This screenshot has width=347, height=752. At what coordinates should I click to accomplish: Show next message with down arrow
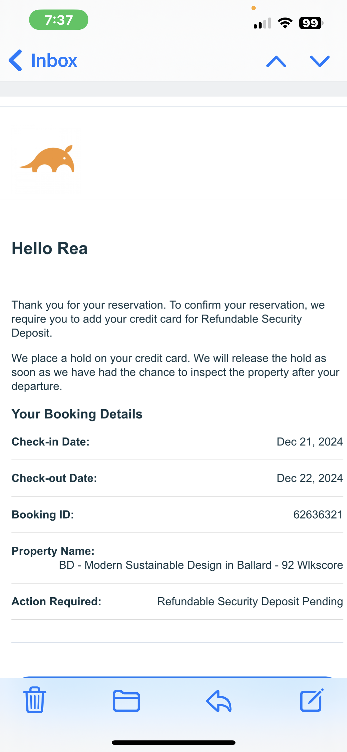[320, 61]
